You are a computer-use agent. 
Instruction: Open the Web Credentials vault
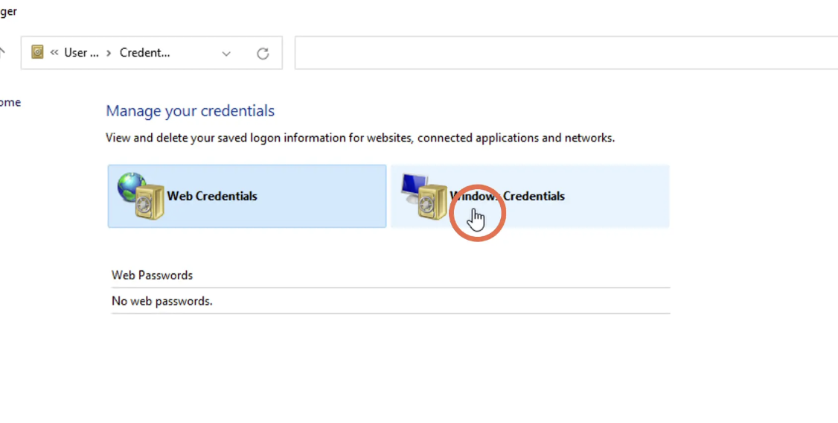[x=247, y=197]
